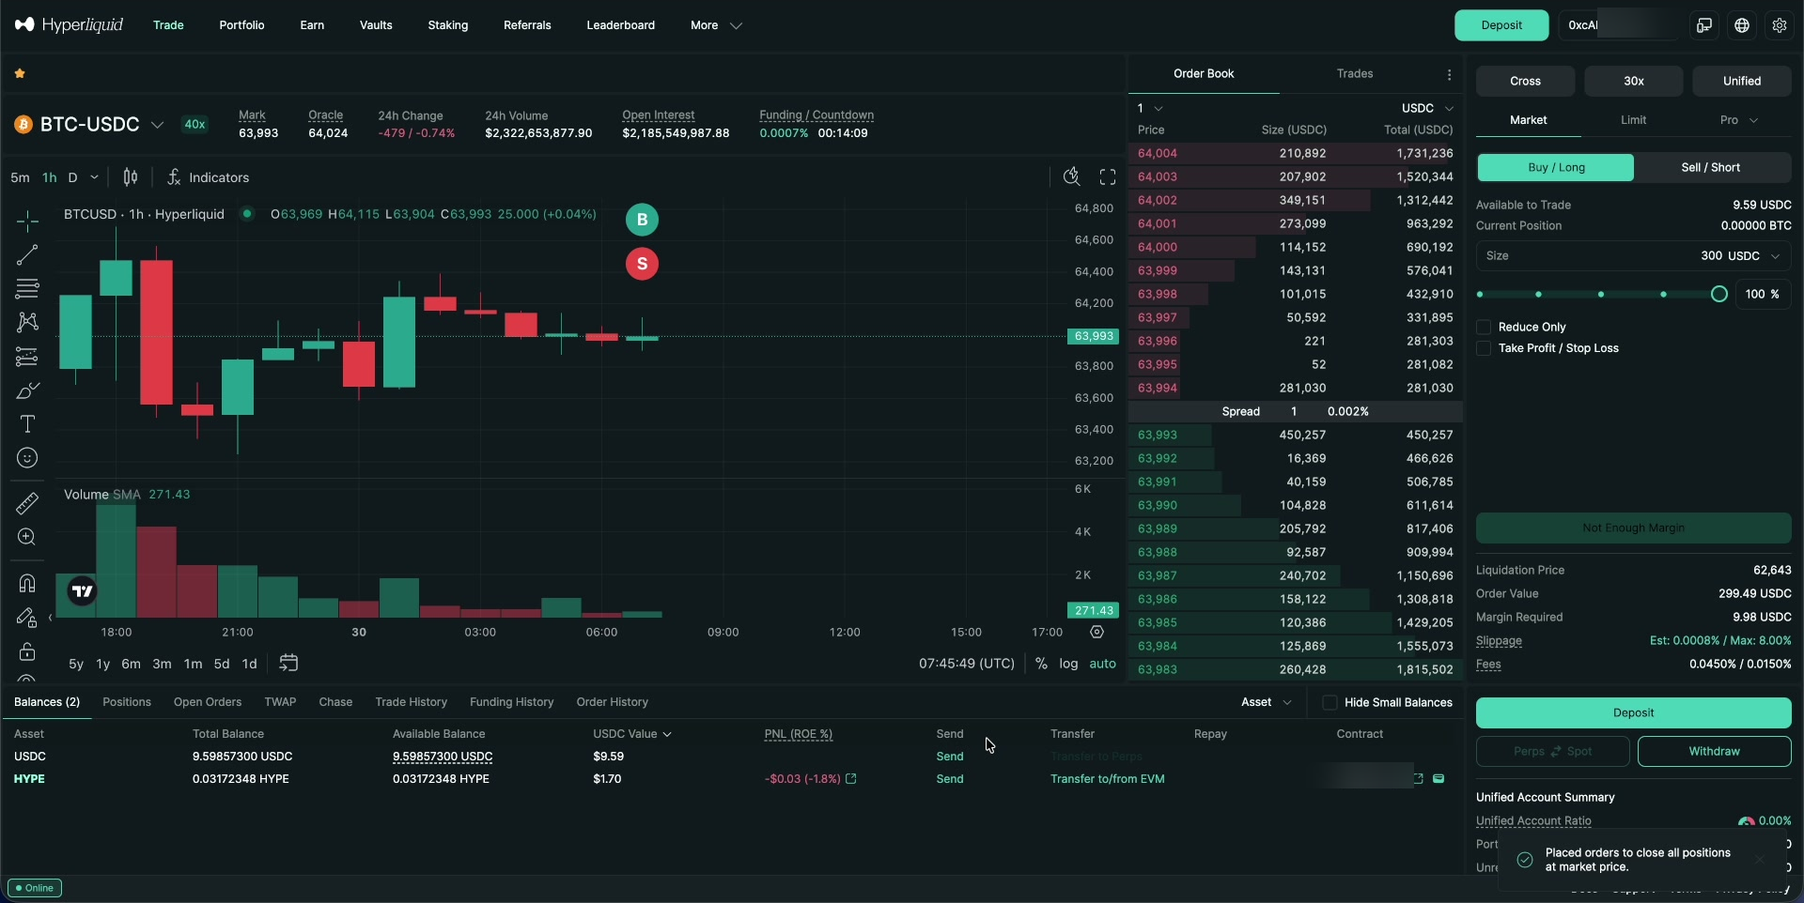
Task: Click the order size slider handle
Action: pyautogui.click(x=1718, y=295)
